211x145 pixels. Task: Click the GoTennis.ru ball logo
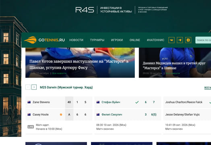coord(30,40)
